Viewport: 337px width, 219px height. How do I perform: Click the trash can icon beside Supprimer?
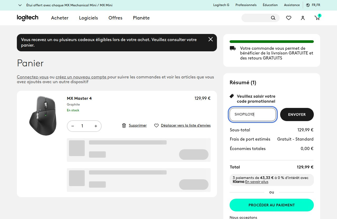tap(124, 126)
